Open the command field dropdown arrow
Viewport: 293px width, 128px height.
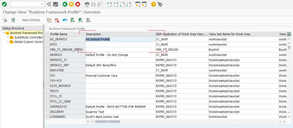pos(42,4)
